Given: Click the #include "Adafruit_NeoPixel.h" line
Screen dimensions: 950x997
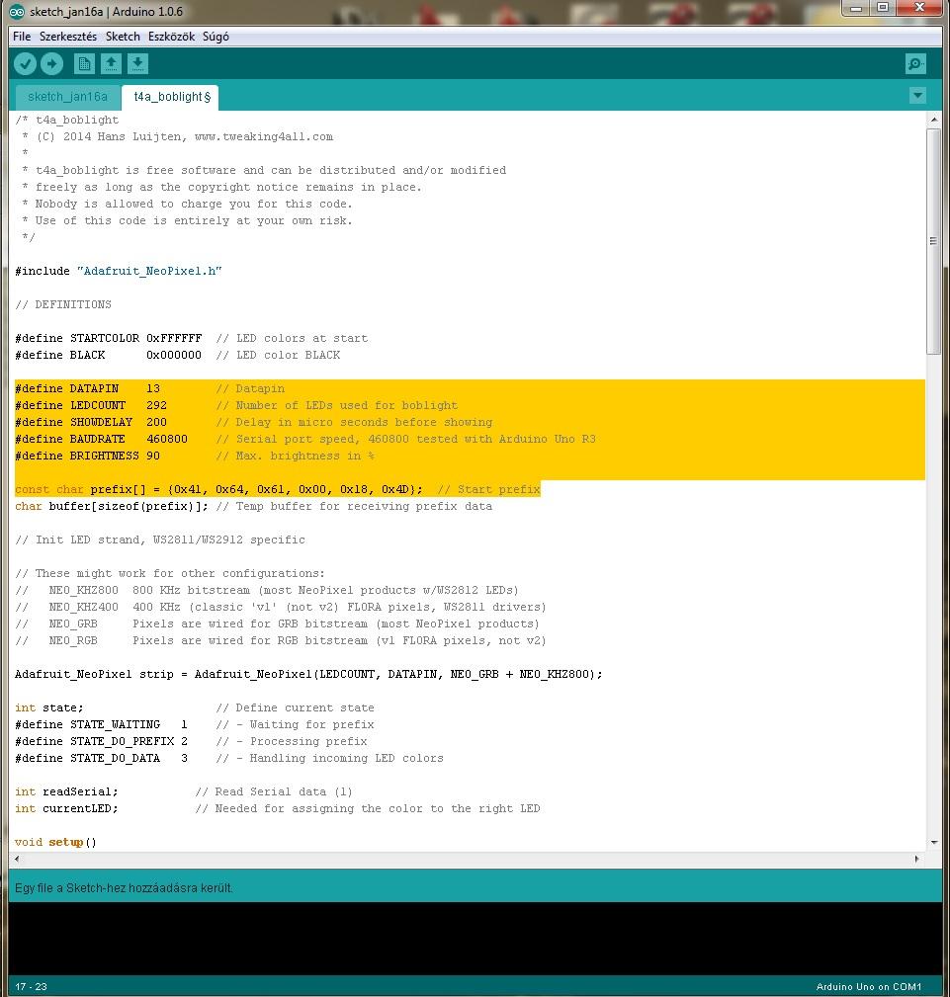Looking at the screenshot, I should [119, 271].
